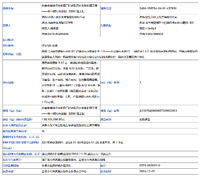The width and height of the screenshot is (202, 177).
Task: Select the agency address line ending B1-501
Action: pos(167,23)
